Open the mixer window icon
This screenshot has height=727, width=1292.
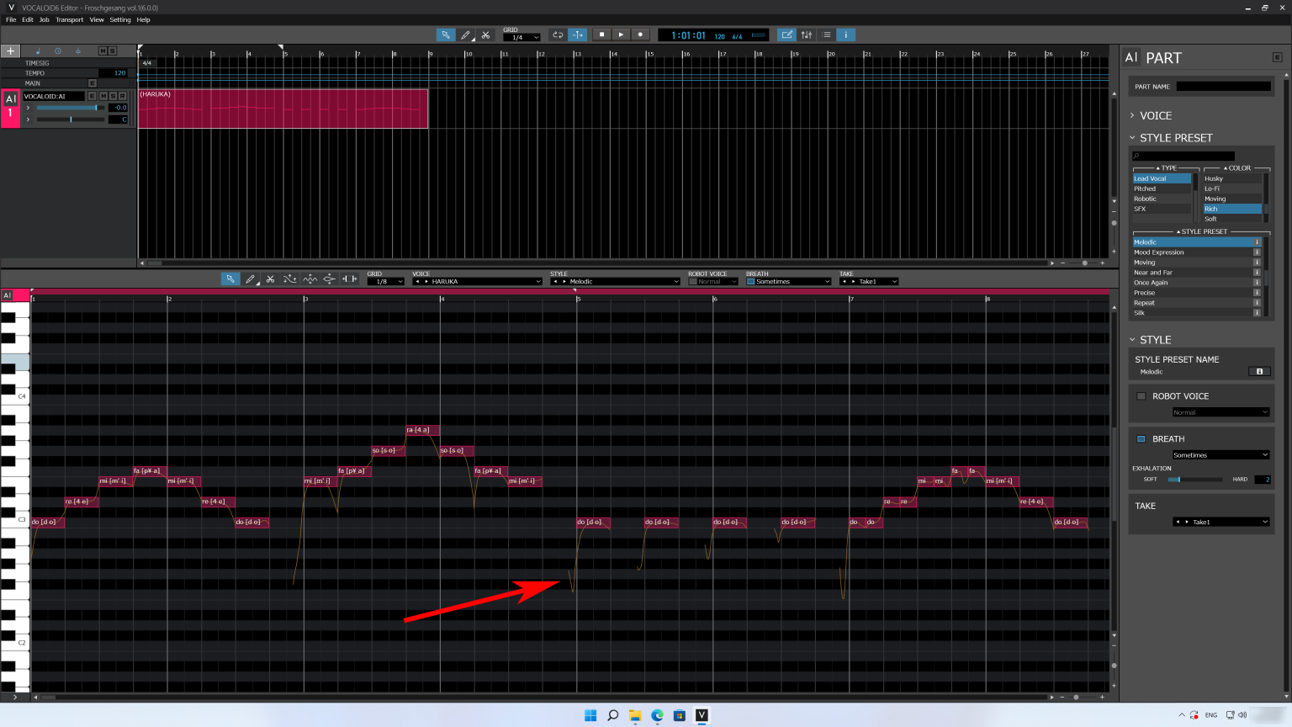[807, 35]
